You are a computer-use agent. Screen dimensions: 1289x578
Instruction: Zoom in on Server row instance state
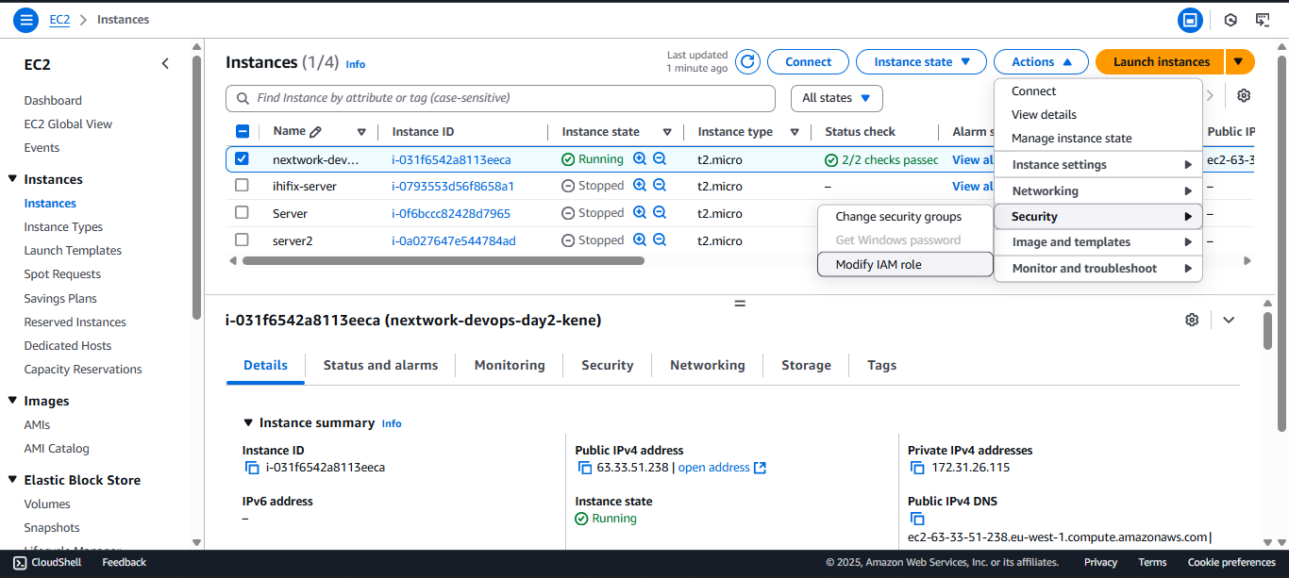point(640,213)
